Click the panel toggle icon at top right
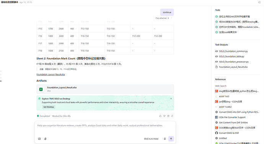 pos(259,2)
